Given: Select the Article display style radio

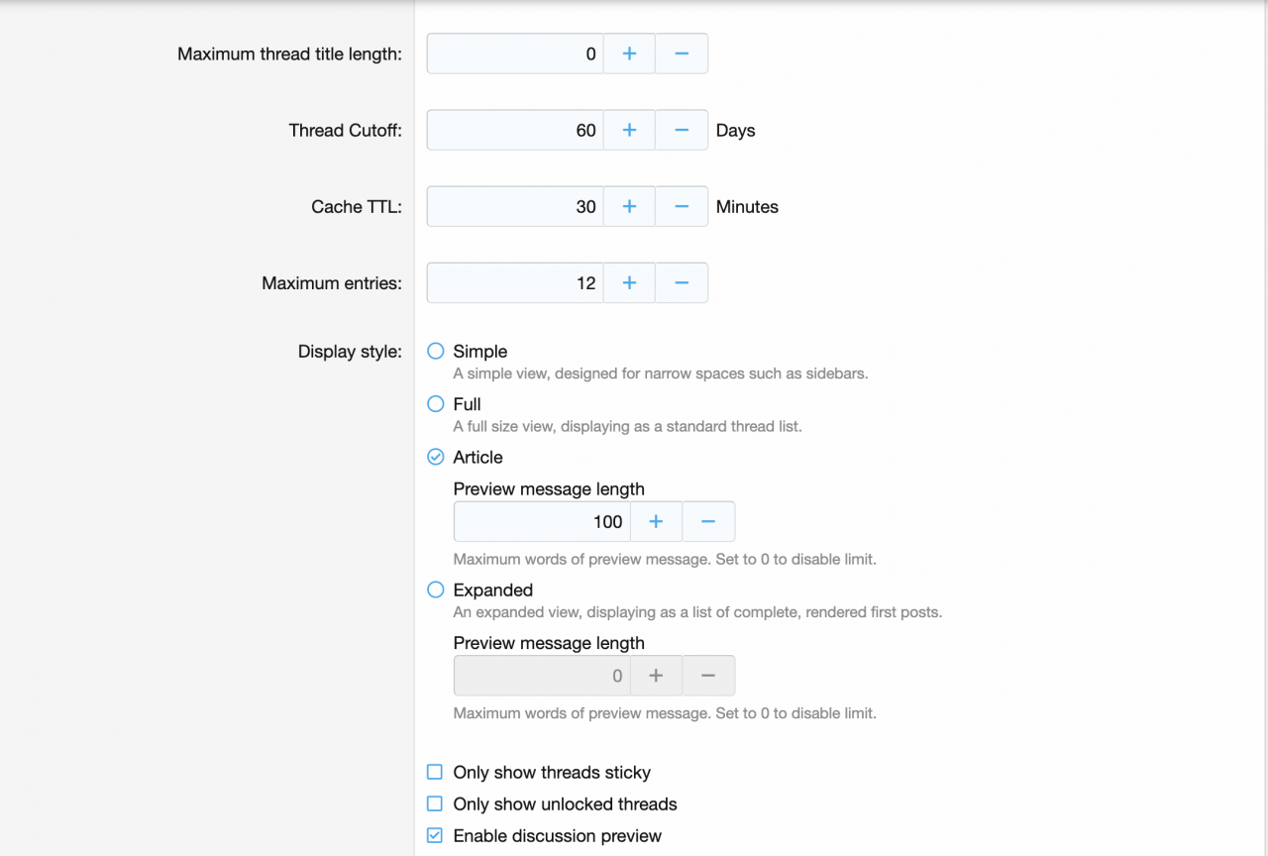Looking at the screenshot, I should coord(435,457).
